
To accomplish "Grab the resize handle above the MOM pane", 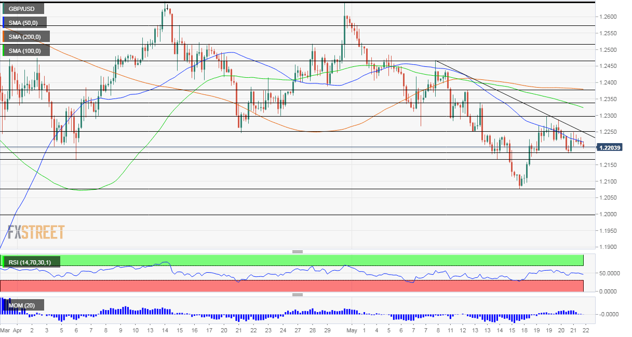I will click(297, 295).
